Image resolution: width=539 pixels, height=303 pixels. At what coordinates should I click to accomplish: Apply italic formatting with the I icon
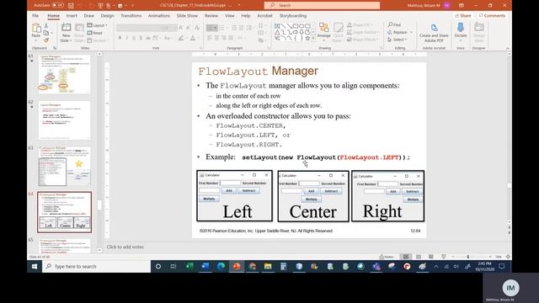[x=126, y=38]
